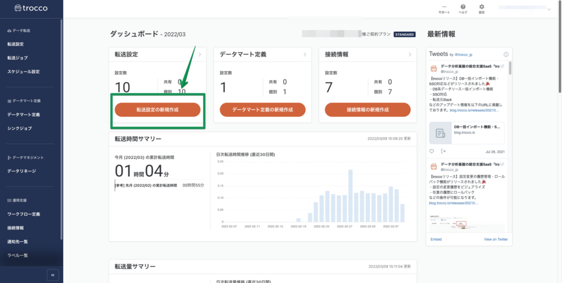
Task: Open the account dropdown at top right
Action: (x=549, y=8)
